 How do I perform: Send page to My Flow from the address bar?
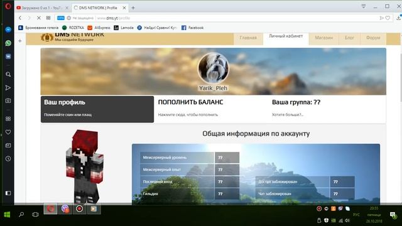click(x=381, y=18)
